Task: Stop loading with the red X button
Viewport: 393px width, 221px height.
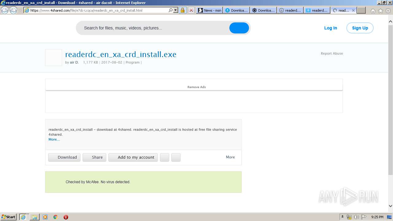Action: pyautogui.click(x=191, y=10)
